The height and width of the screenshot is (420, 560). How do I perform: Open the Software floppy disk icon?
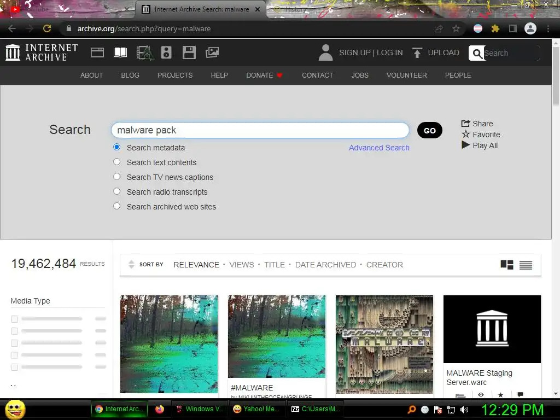point(189,52)
